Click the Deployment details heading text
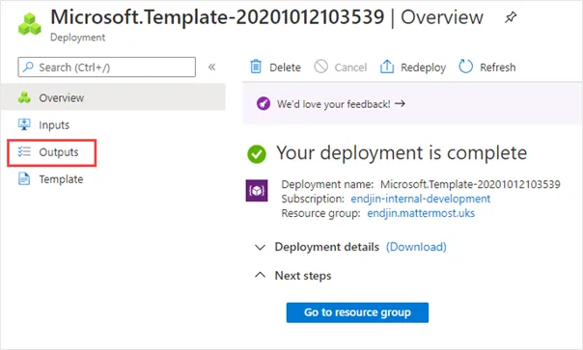583x350 pixels. [327, 247]
